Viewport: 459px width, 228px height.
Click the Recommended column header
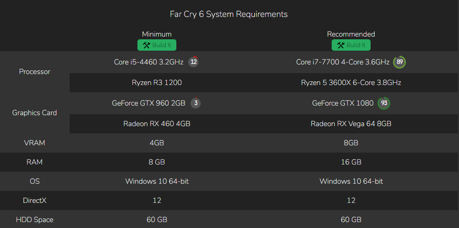point(351,34)
